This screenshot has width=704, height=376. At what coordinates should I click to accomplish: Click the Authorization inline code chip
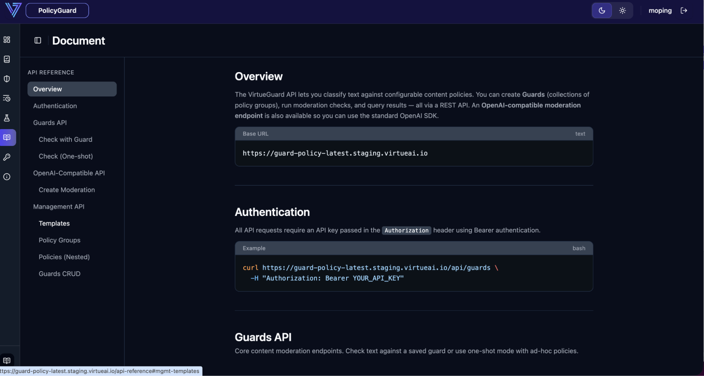[406, 230]
